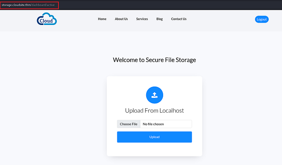Viewport: 282px width, 165px height.
Task: Log out using the Logout button
Action: 262,19
